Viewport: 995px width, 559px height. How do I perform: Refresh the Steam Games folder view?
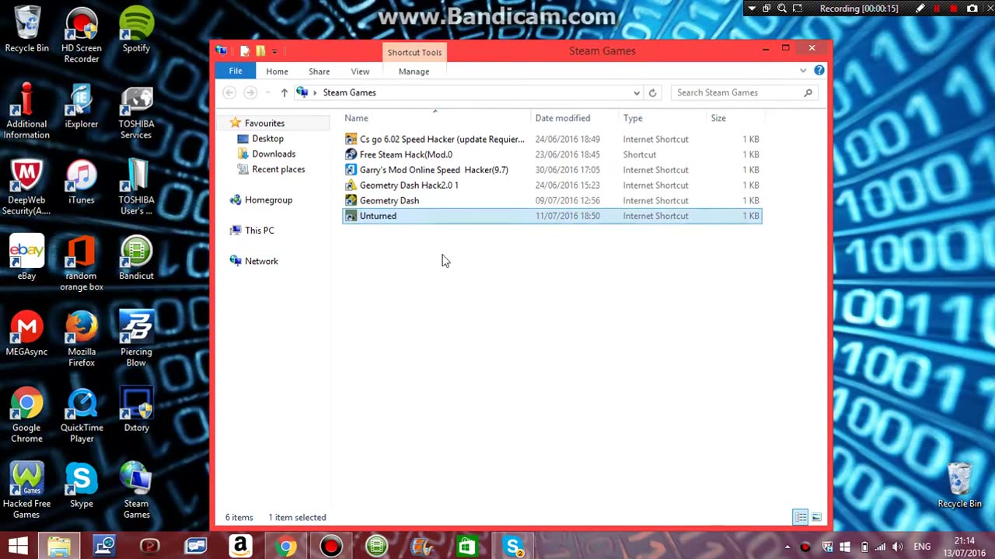[652, 92]
